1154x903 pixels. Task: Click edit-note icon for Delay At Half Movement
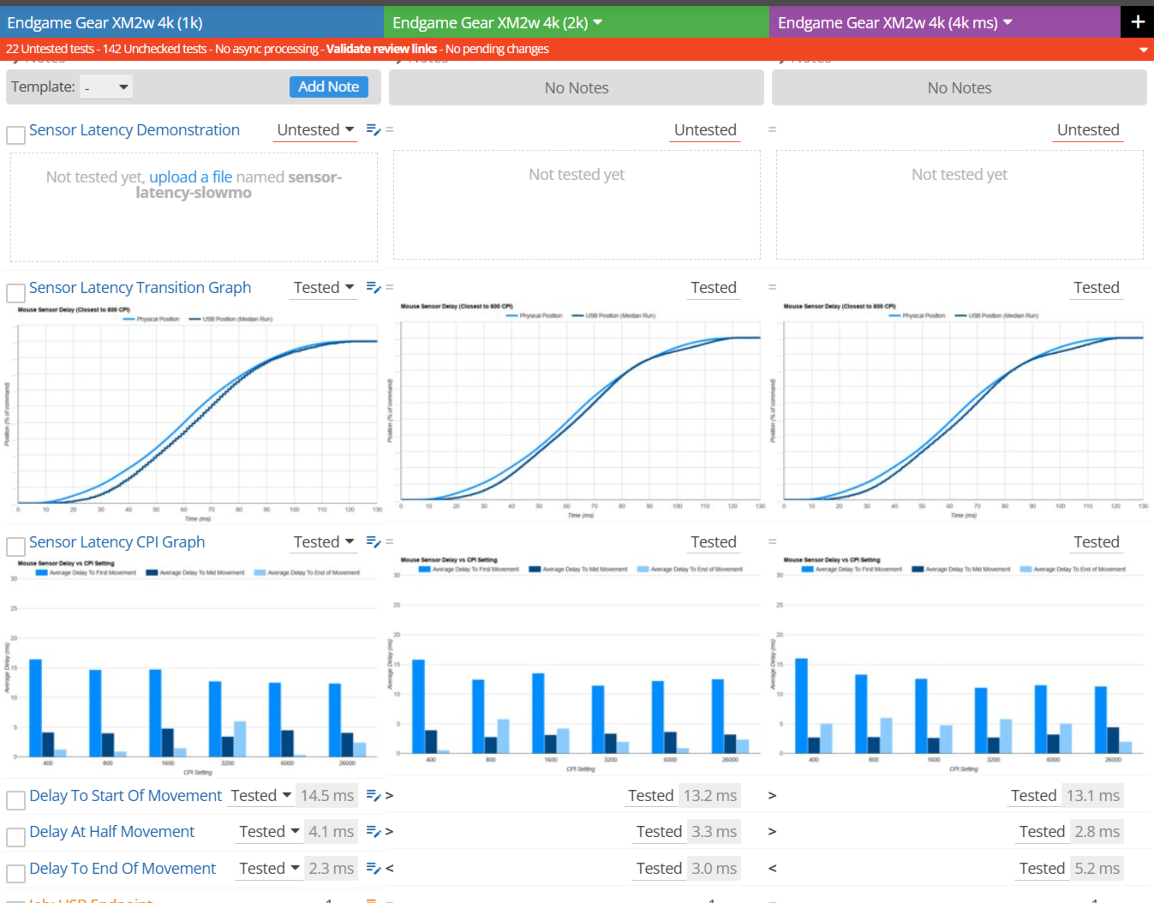coord(373,831)
